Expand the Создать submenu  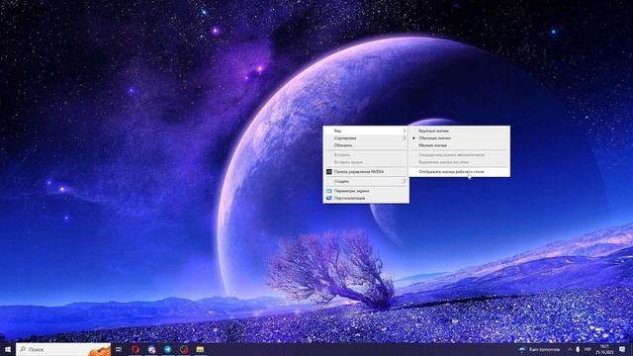(366, 181)
